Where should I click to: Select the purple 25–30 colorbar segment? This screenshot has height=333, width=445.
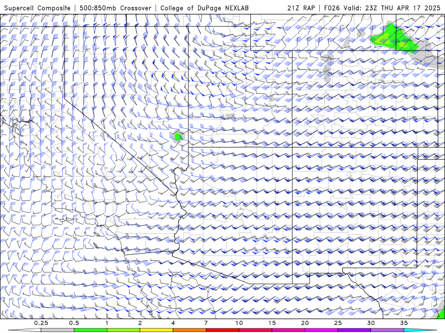coord(354,330)
